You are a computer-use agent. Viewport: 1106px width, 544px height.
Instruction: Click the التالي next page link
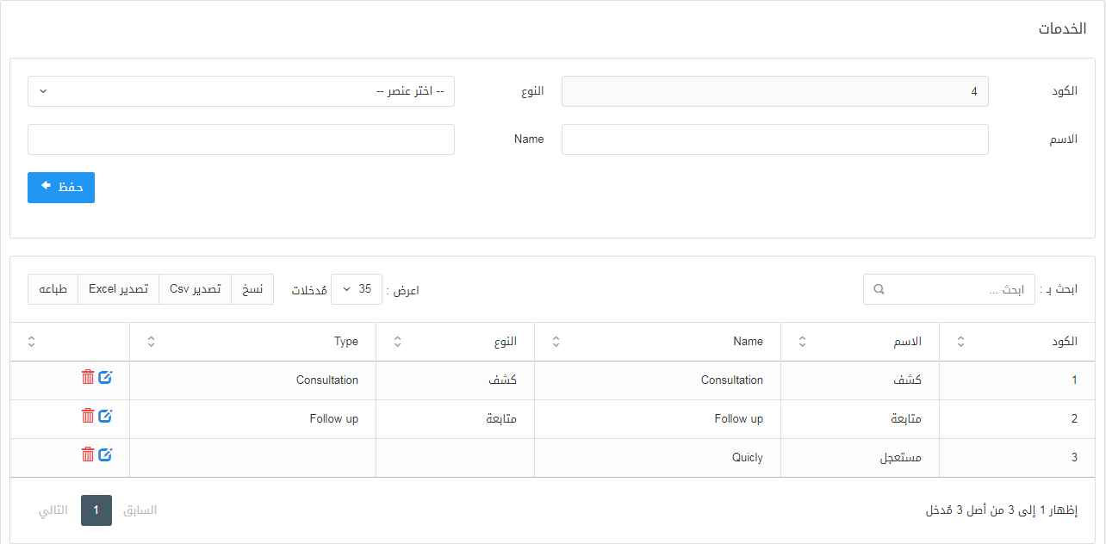click(53, 510)
